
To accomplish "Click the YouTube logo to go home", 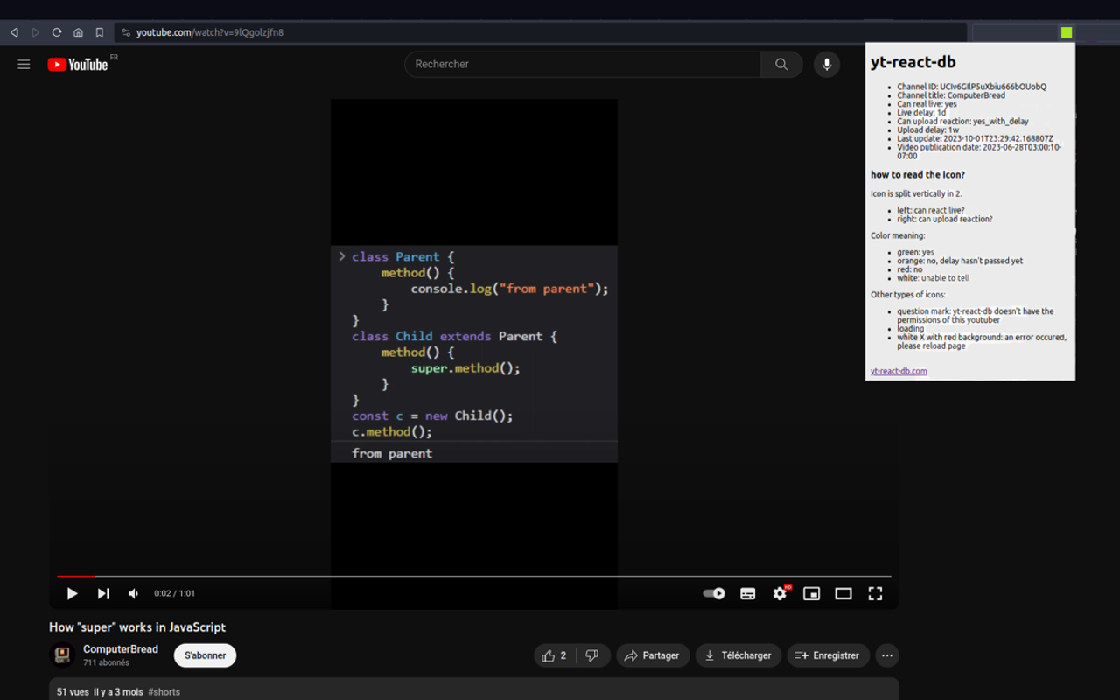I will [78, 65].
